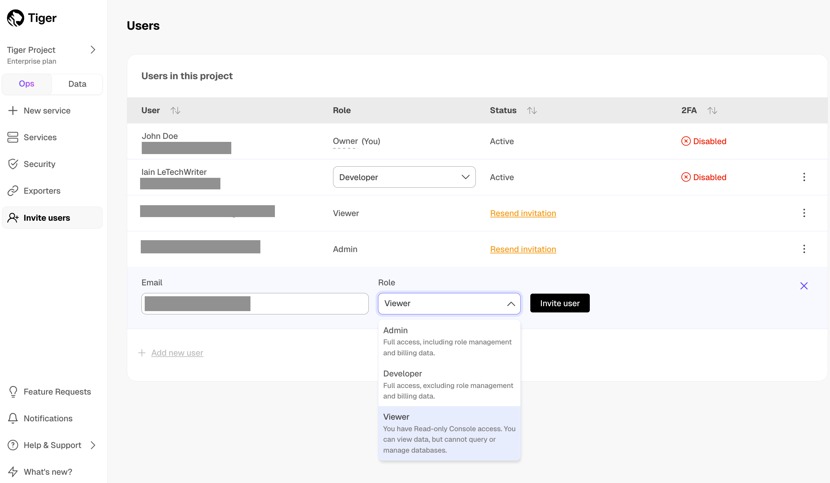Switch to the Data tab

(77, 84)
